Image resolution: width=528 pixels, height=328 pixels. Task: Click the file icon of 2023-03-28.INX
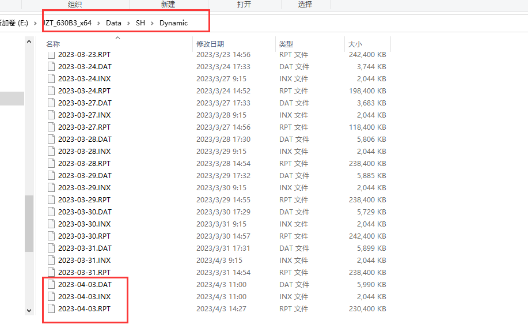[51, 152]
